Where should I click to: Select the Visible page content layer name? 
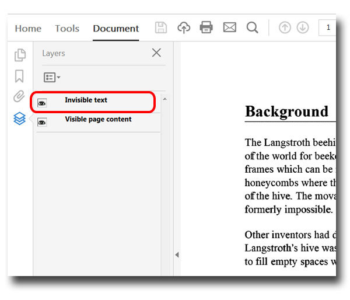tap(98, 119)
